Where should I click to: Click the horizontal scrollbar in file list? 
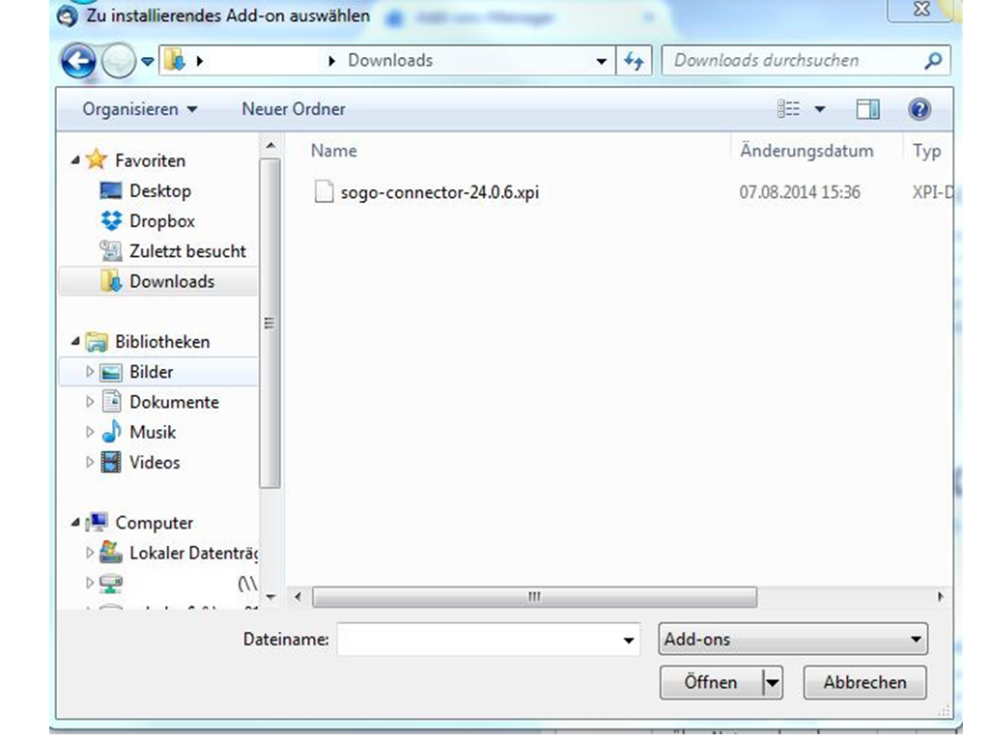(534, 598)
